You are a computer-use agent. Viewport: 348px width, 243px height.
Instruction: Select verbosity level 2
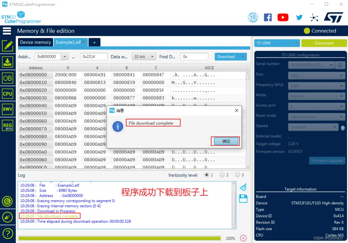coord(222,175)
